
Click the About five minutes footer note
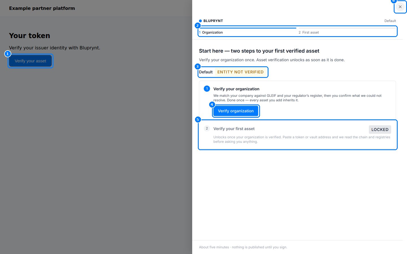tap(243, 247)
